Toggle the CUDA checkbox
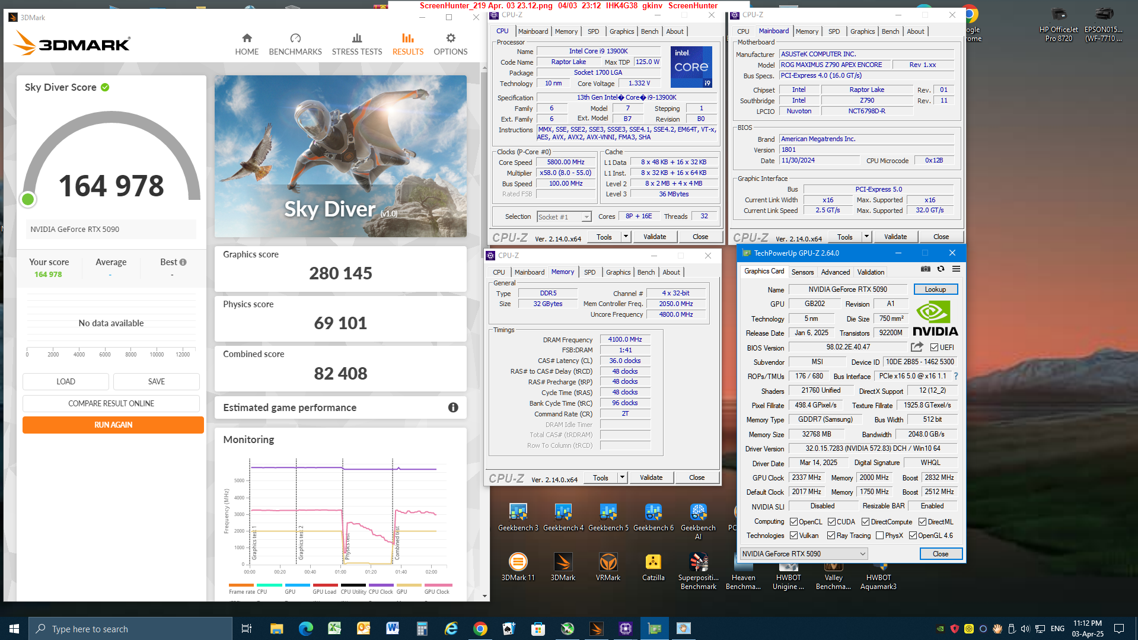This screenshot has height=640, width=1138. click(x=831, y=522)
